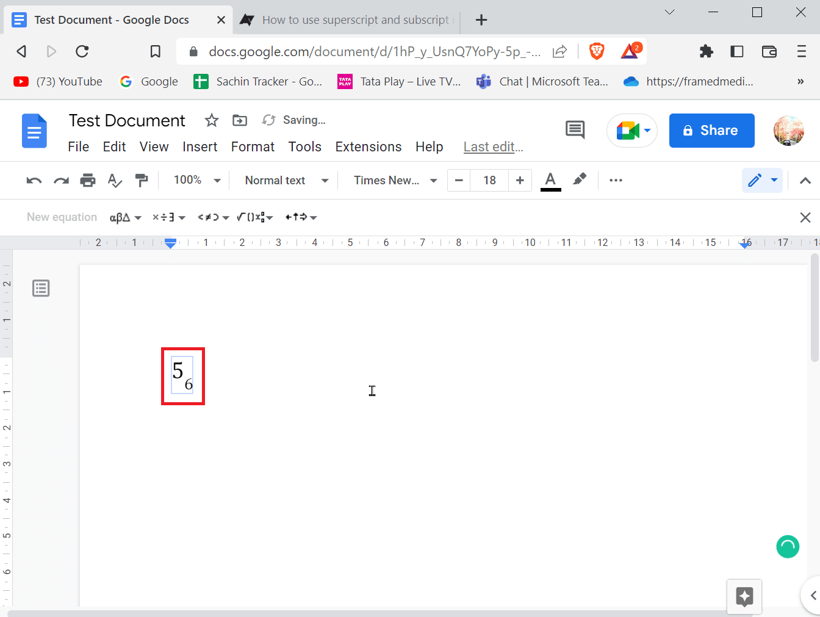Switch to the superscript and subscript tab
This screenshot has height=617, width=820.
[x=347, y=20]
